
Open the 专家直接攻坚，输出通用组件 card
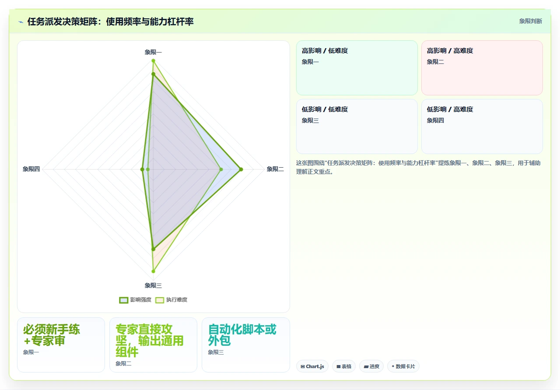click(153, 345)
